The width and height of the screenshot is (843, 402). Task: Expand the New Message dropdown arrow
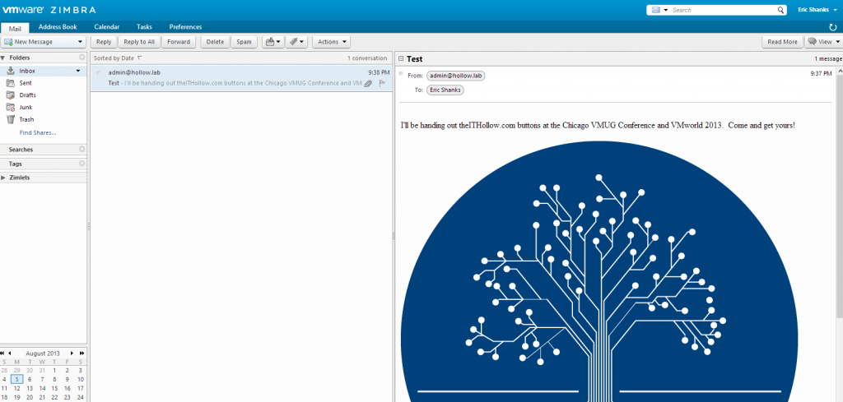pos(80,41)
